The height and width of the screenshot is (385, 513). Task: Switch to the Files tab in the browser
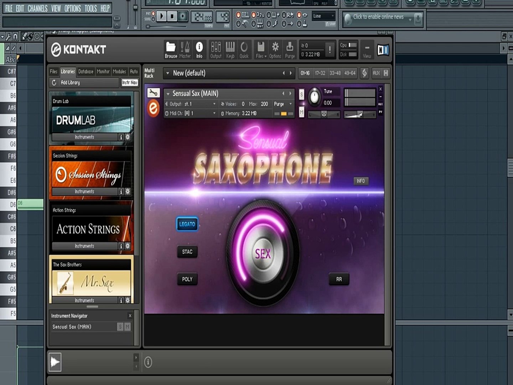(54, 71)
